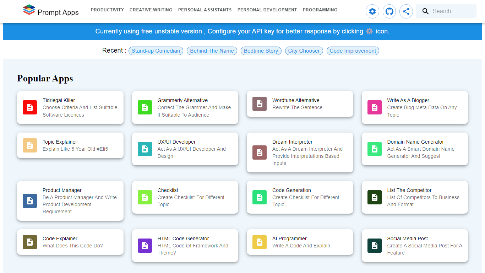Open recent Bedtime Story chip
The height and width of the screenshot is (273, 485).
261,51
